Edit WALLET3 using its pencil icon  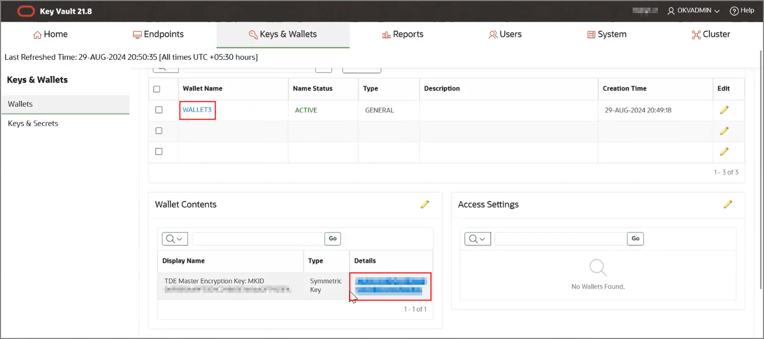pos(724,109)
